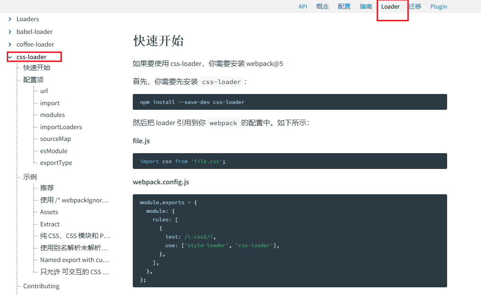
Task: Expand the Loaders sidebar section chevron
Action: point(10,19)
